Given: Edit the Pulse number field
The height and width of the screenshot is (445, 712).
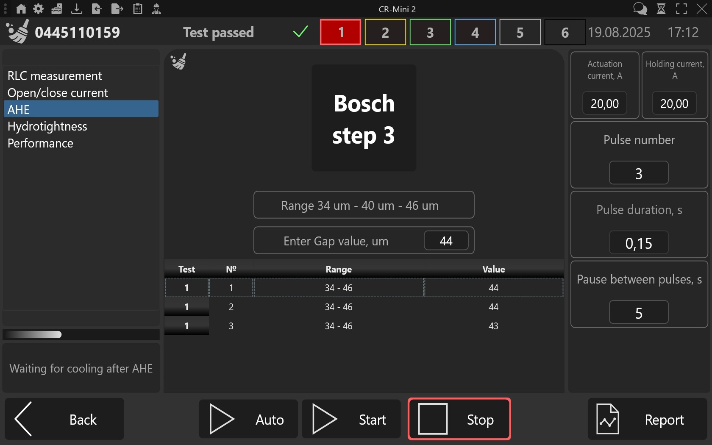Looking at the screenshot, I should pos(639,173).
